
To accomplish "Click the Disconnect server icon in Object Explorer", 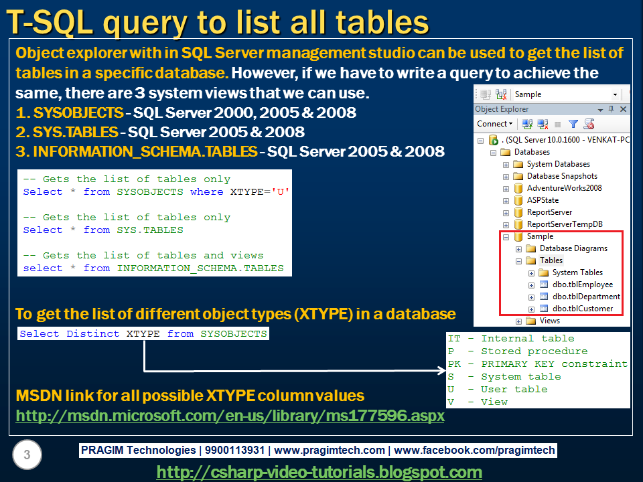I will click(543, 124).
